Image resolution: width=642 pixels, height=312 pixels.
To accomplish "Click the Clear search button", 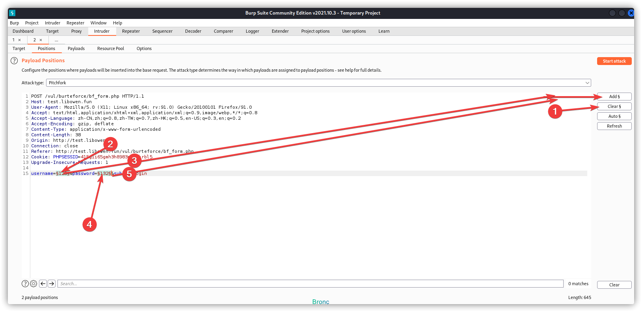I will pyautogui.click(x=614, y=285).
